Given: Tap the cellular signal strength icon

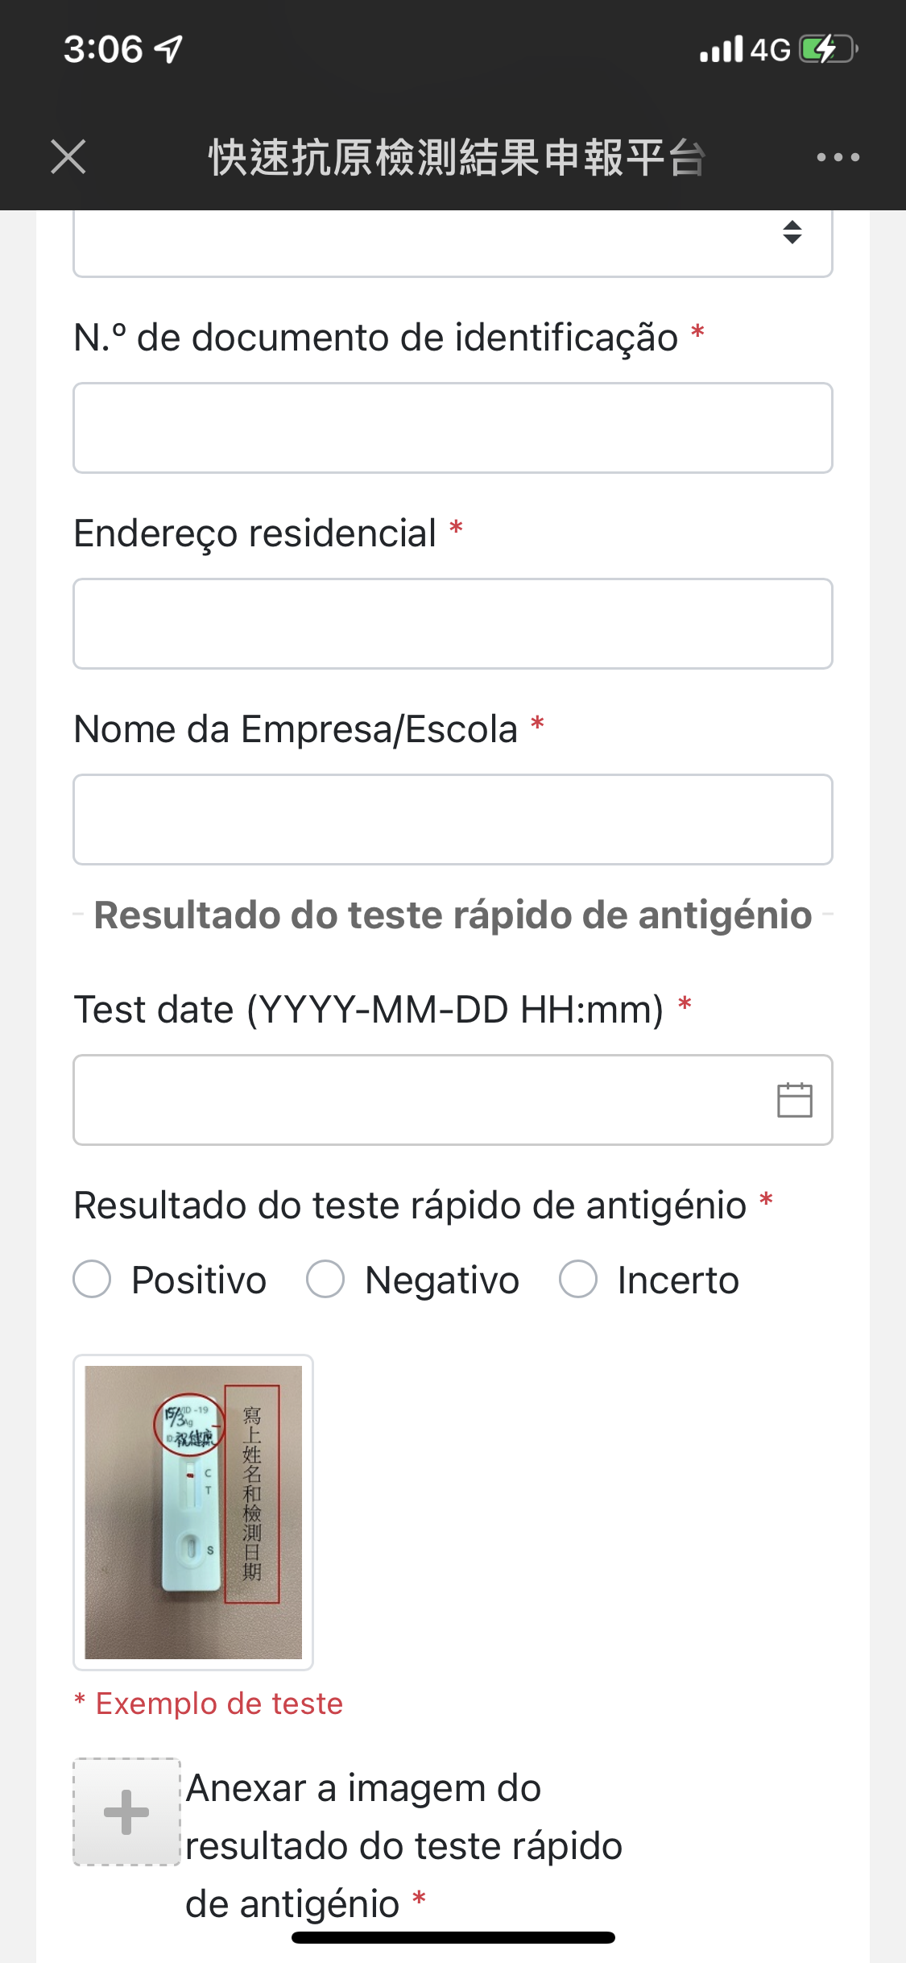Looking at the screenshot, I should pos(721,50).
